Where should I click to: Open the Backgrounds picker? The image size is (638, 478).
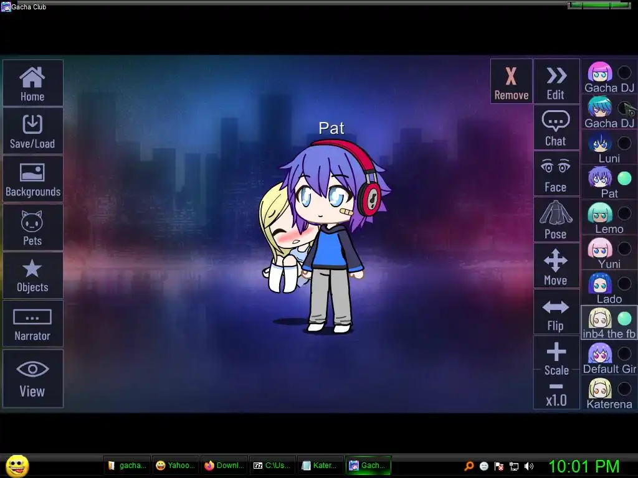pos(32,179)
